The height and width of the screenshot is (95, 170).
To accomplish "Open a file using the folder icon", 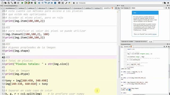I will click(5, 3).
